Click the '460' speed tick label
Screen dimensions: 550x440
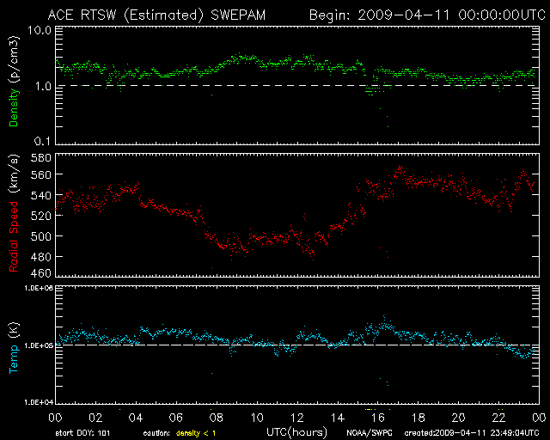click(41, 273)
